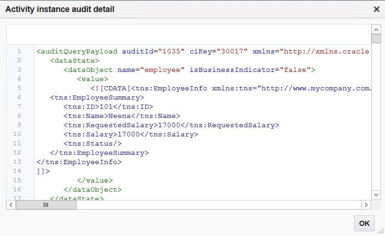Click the tns:RequestedSalary 17000 line
The image size is (385, 236).
click(171, 125)
